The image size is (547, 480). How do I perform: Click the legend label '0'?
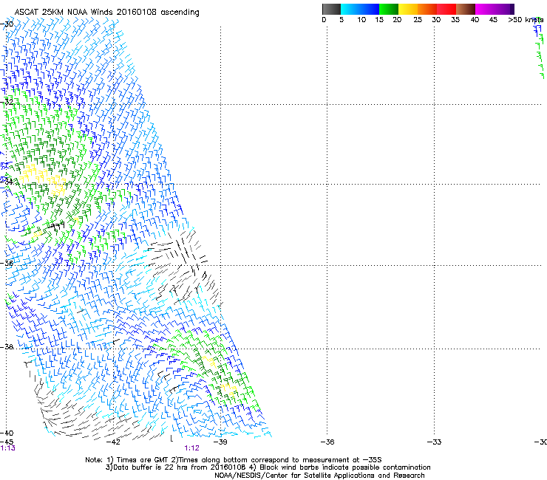point(324,20)
